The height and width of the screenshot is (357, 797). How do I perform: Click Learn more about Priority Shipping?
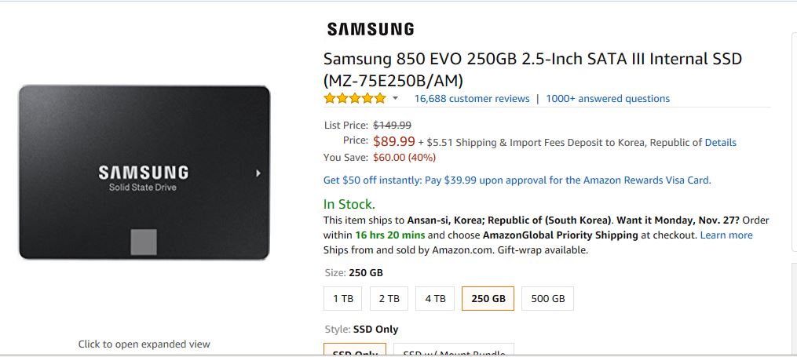[x=726, y=235]
